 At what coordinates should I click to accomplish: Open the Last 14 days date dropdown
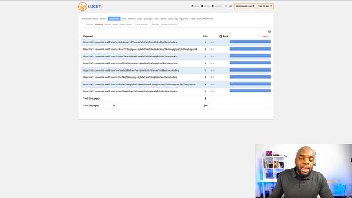pyautogui.click(x=265, y=6)
